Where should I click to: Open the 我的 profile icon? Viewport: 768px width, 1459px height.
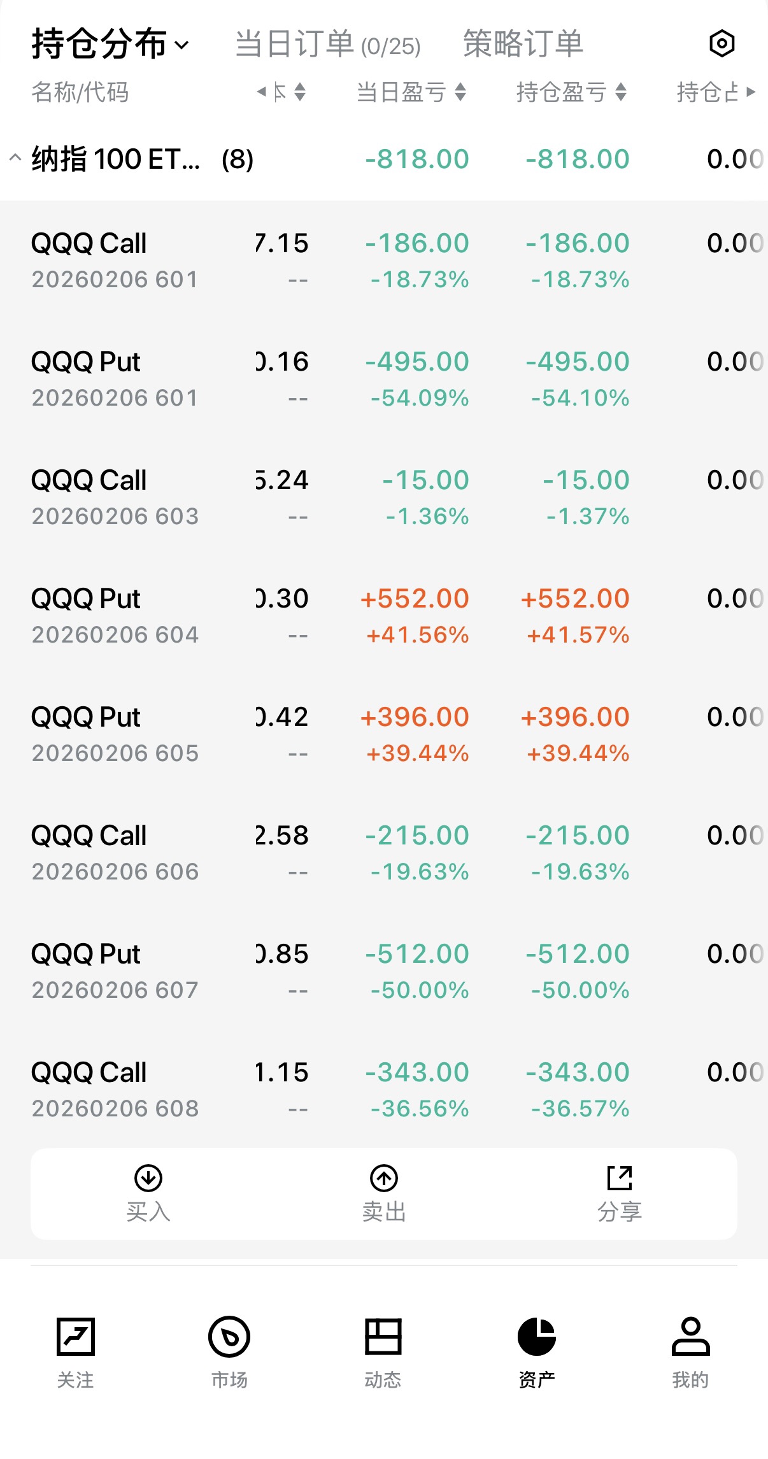[x=690, y=1337]
